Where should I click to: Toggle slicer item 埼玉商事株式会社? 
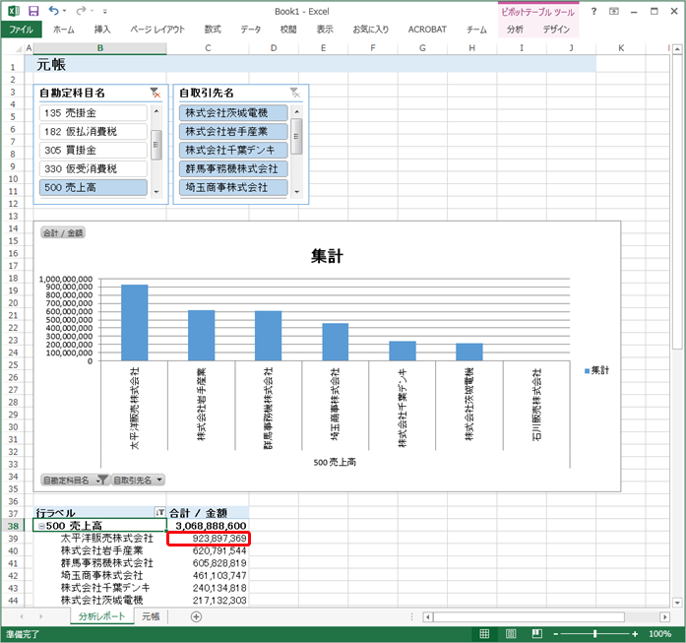233,187
